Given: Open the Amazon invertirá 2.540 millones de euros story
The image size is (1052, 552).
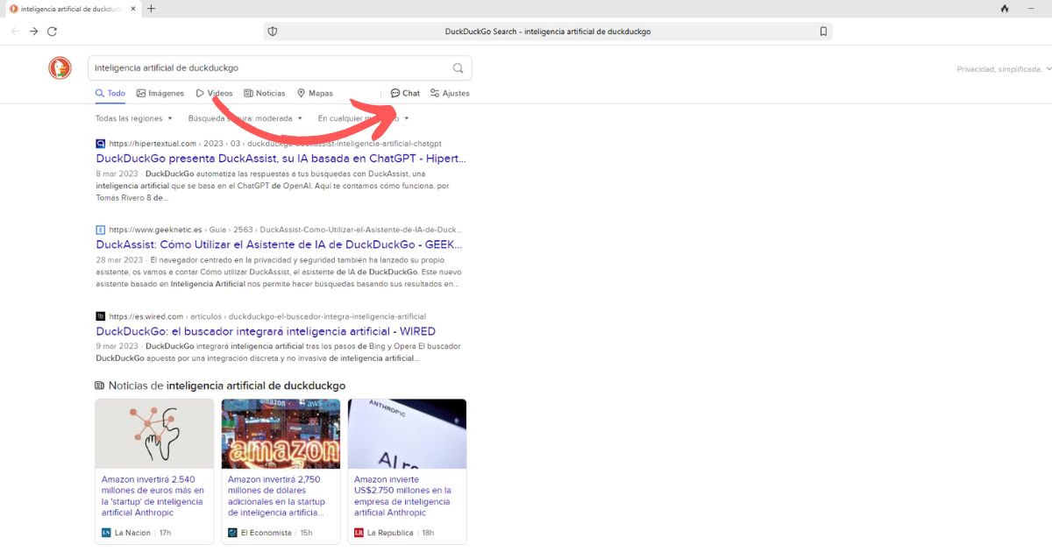Looking at the screenshot, I should (153, 496).
